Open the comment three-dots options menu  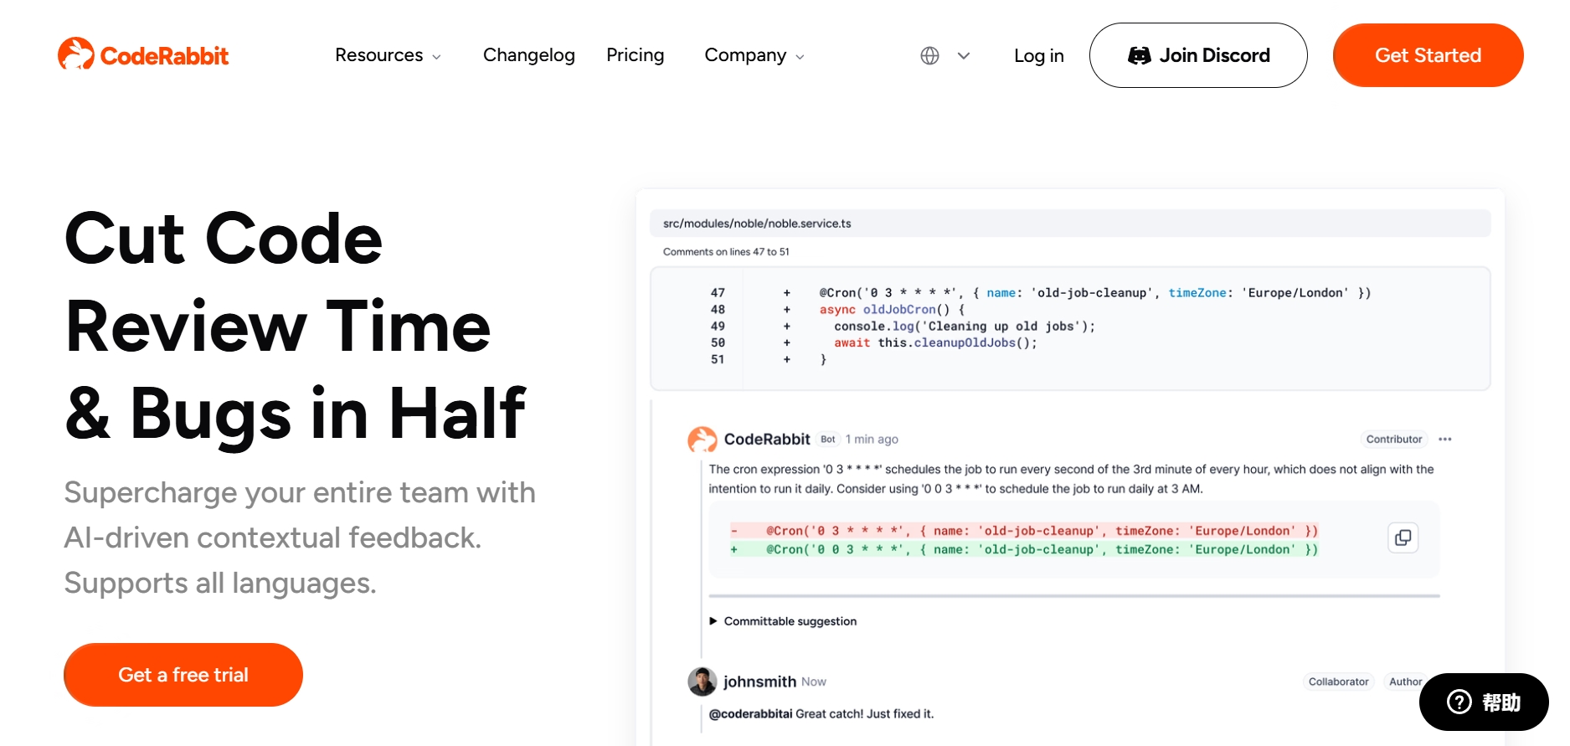pos(1444,439)
